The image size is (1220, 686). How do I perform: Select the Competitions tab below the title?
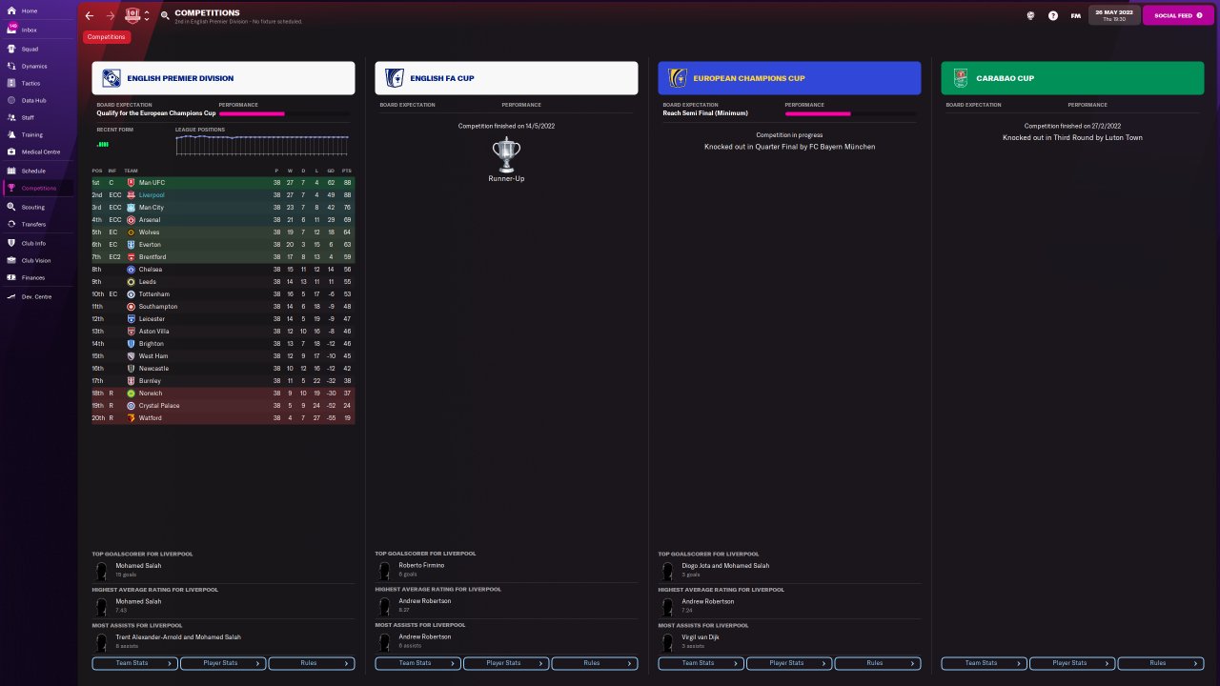107,37
